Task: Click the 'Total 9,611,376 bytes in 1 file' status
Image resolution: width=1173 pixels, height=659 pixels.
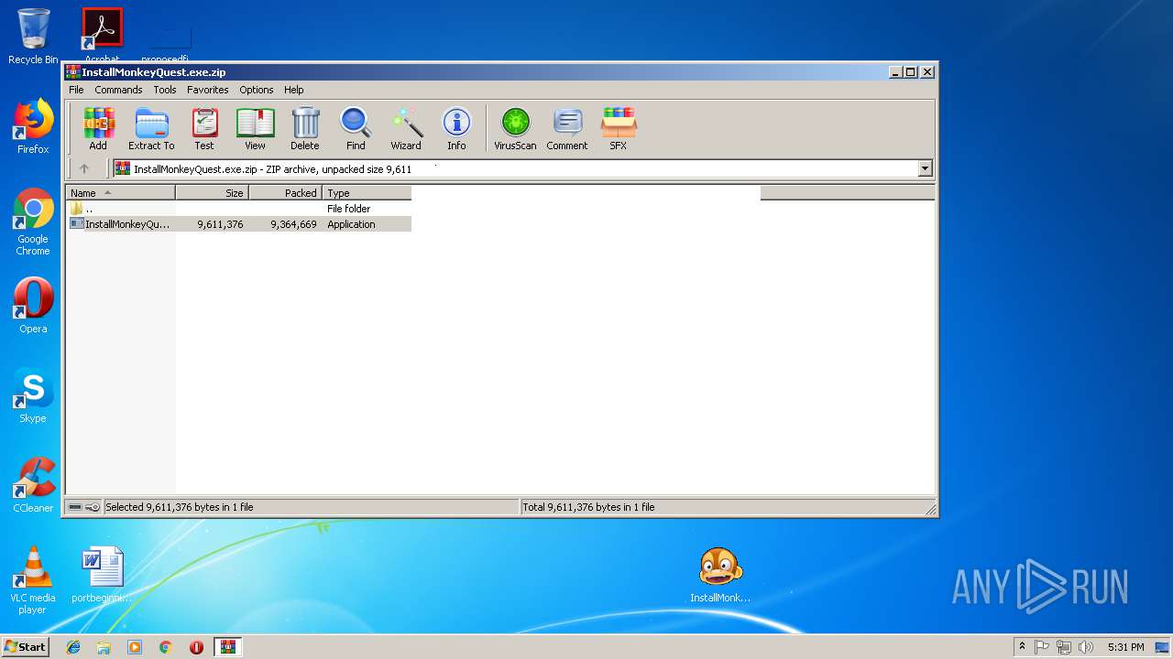Action: pyautogui.click(x=588, y=507)
